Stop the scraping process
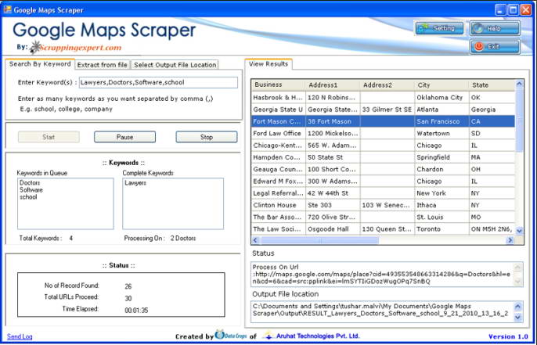Screen dimensions: 537x345 click(207, 137)
